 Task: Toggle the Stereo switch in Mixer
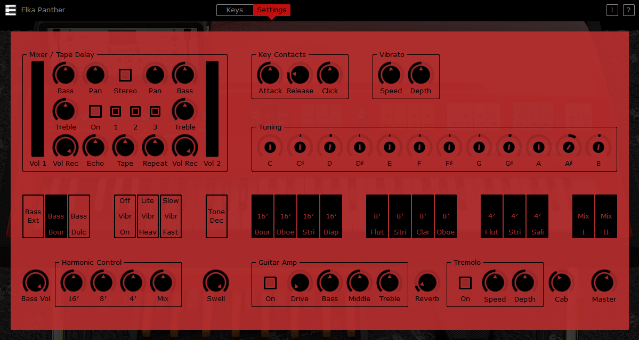pos(125,75)
